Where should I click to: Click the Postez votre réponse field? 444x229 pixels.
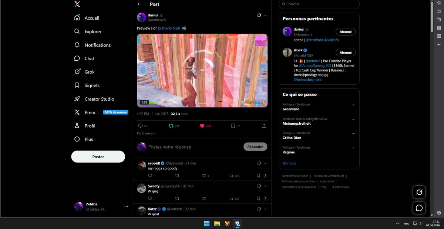(x=170, y=147)
